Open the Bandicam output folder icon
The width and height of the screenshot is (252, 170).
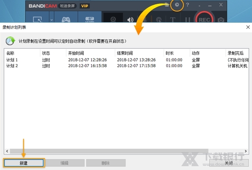(x=167, y=5)
